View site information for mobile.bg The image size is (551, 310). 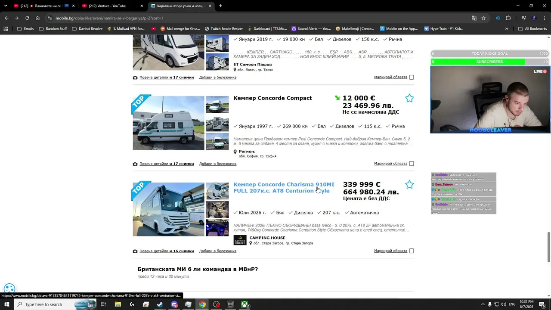[x=50, y=18]
